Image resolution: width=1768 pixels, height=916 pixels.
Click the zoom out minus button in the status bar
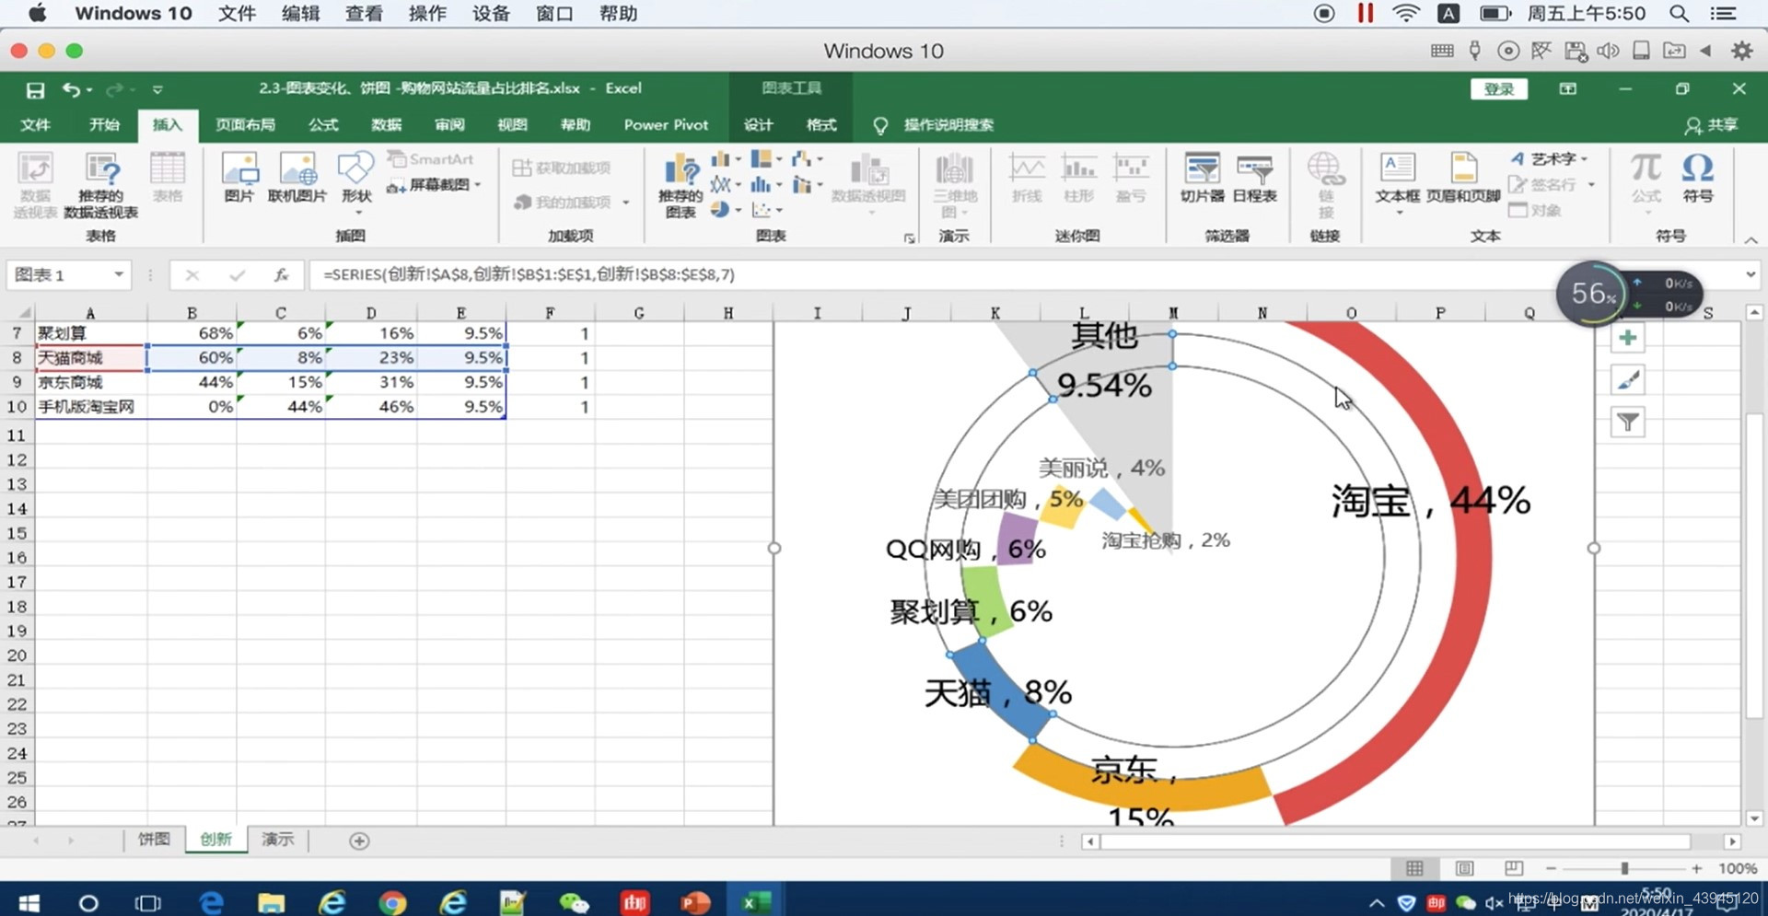pyautogui.click(x=1551, y=868)
